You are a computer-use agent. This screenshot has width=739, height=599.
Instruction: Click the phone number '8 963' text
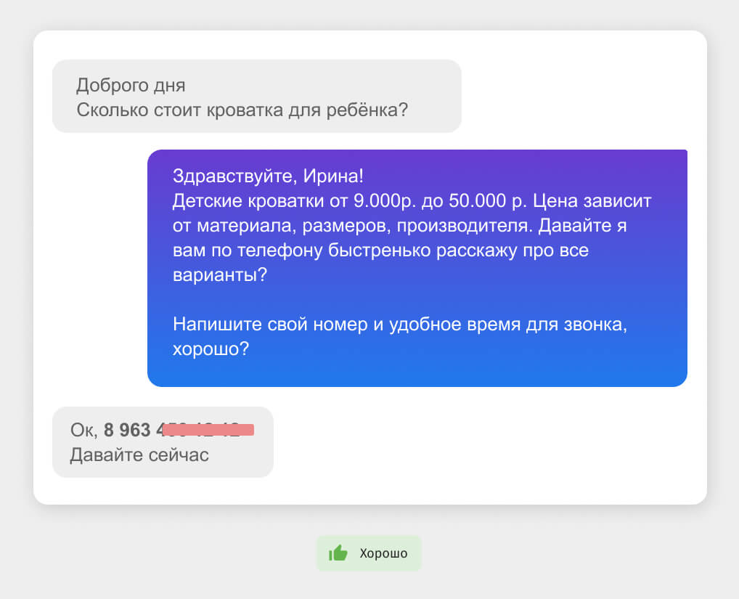(127, 430)
